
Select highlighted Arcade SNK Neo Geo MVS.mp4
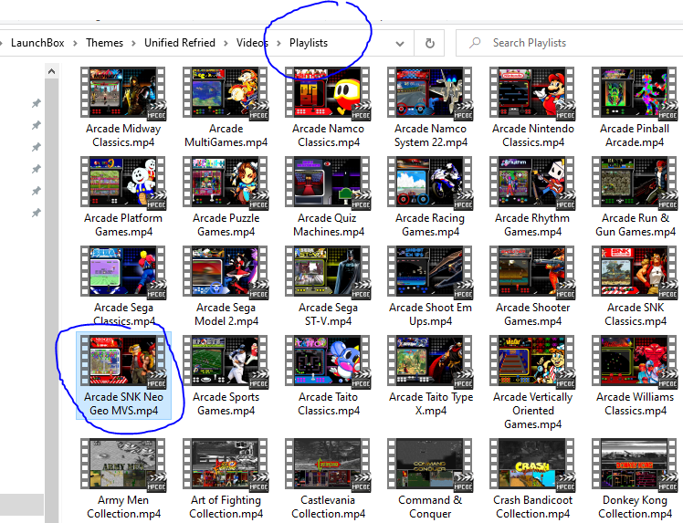pos(123,375)
